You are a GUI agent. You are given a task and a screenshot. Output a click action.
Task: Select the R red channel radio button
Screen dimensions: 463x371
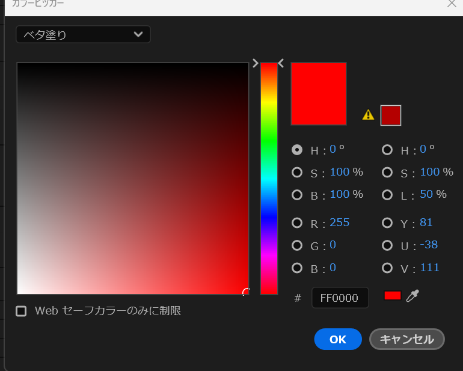point(297,223)
